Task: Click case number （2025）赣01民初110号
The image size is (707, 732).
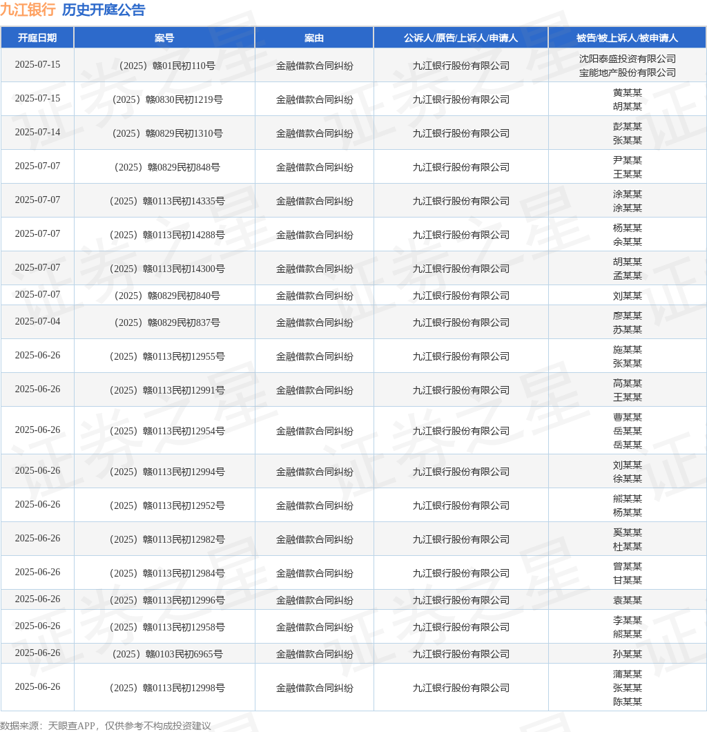Action: coord(164,66)
